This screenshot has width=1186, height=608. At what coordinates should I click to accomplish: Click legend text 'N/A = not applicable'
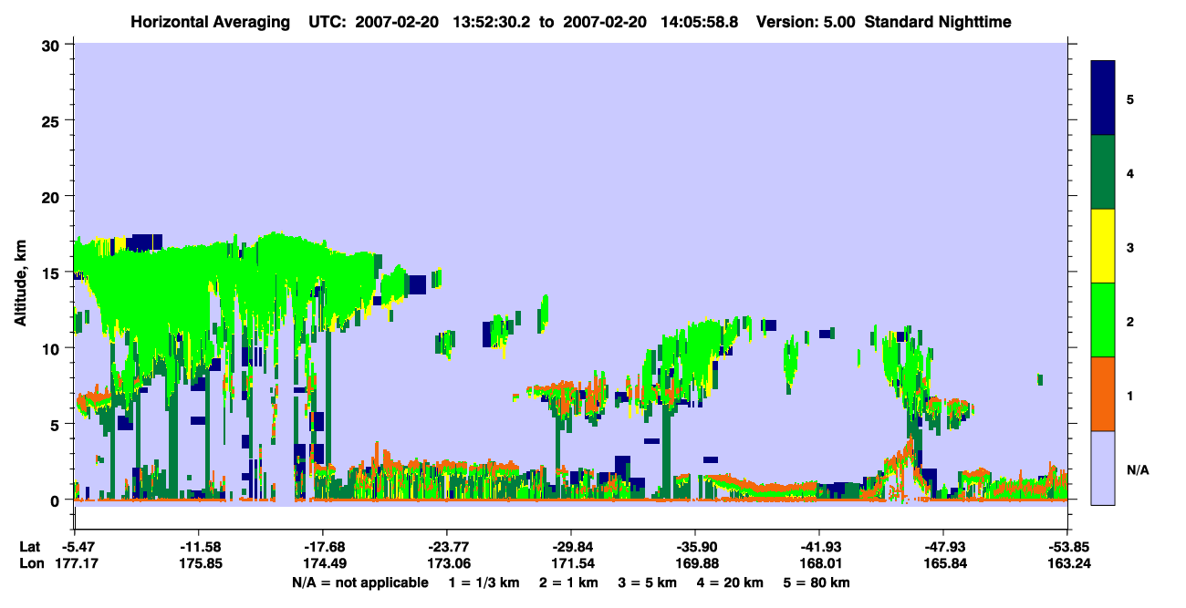(x=359, y=582)
